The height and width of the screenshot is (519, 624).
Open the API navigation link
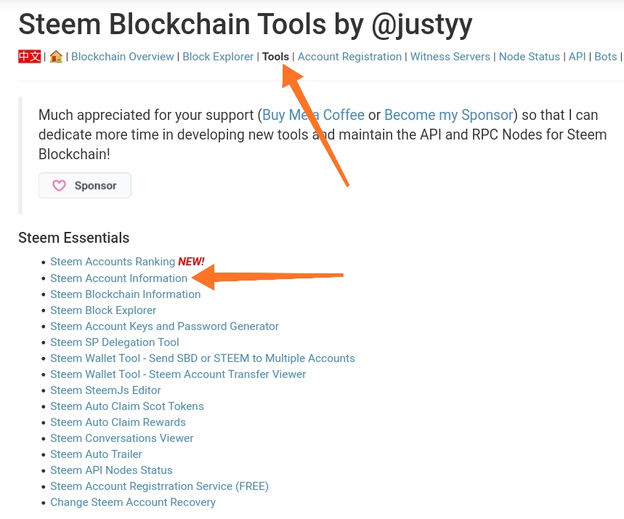point(577,57)
